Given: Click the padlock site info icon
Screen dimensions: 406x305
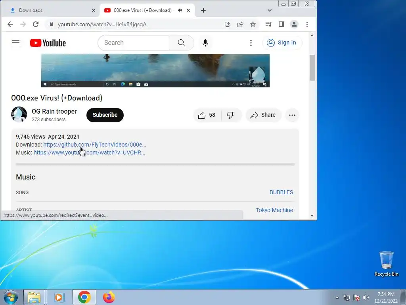Looking at the screenshot, I should click(x=51, y=24).
